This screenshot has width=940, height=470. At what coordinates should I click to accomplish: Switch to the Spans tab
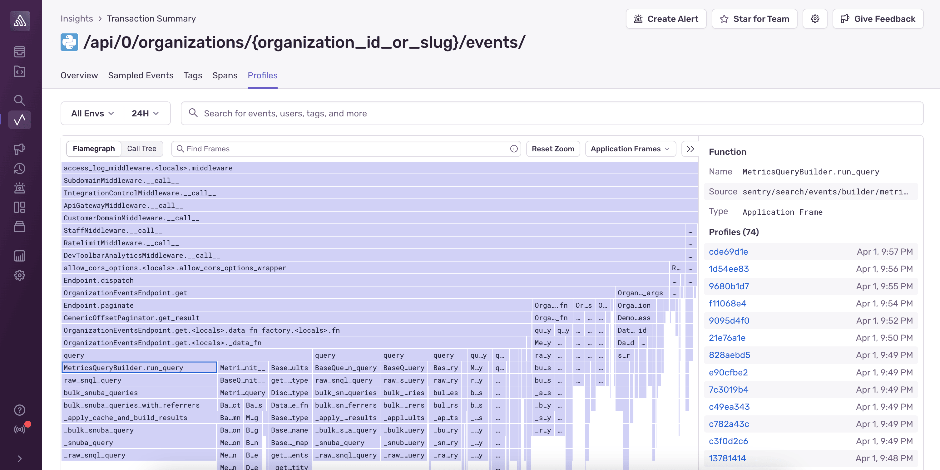click(225, 76)
